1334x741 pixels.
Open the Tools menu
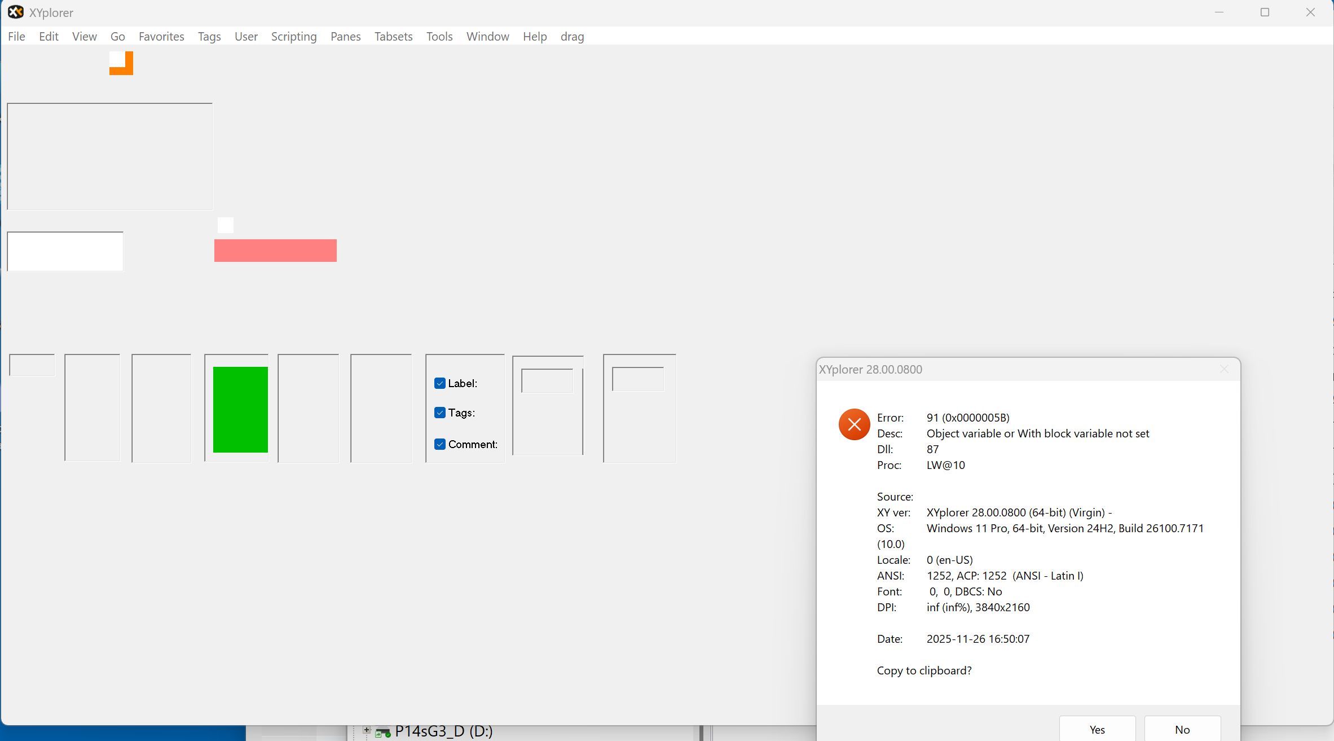click(439, 36)
